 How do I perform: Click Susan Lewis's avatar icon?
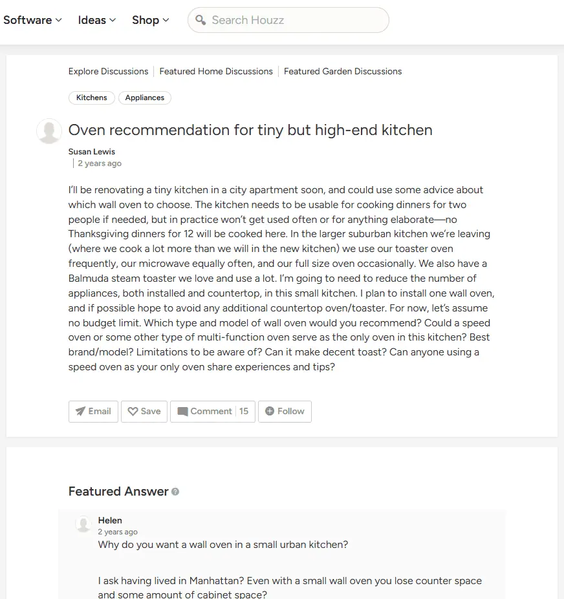pos(49,131)
